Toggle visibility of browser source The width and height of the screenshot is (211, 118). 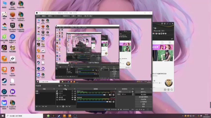(x=72, y=91)
